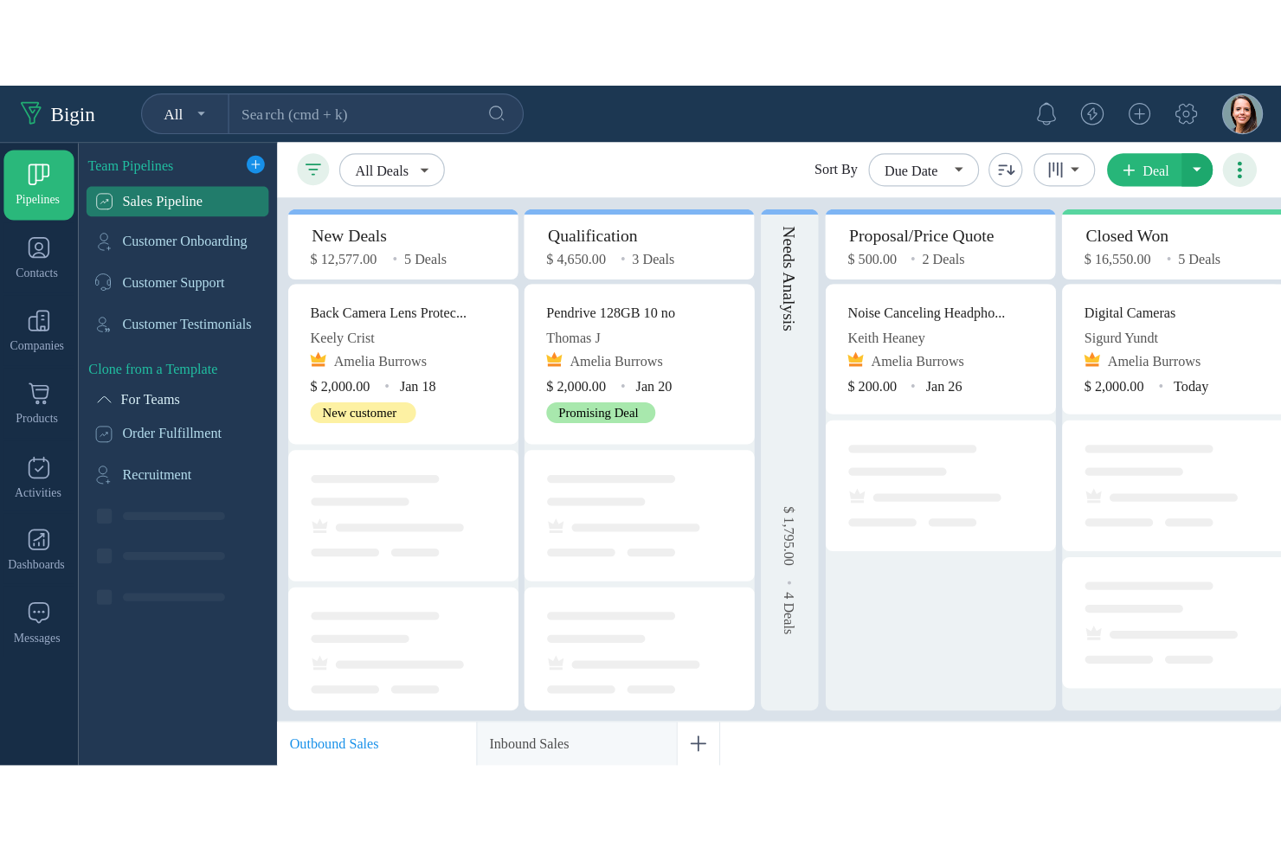Screen dimensions: 1281x854
Task: Open notifications via the bell icon
Action: [1046, 113]
